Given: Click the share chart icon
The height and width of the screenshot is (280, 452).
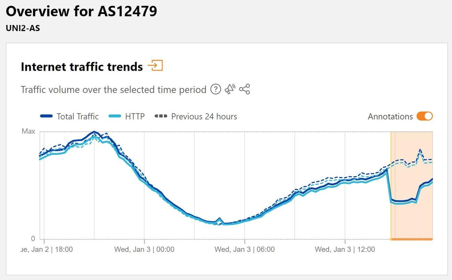Looking at the screenshot, I should pyautogui.click(x=244, y=89).
